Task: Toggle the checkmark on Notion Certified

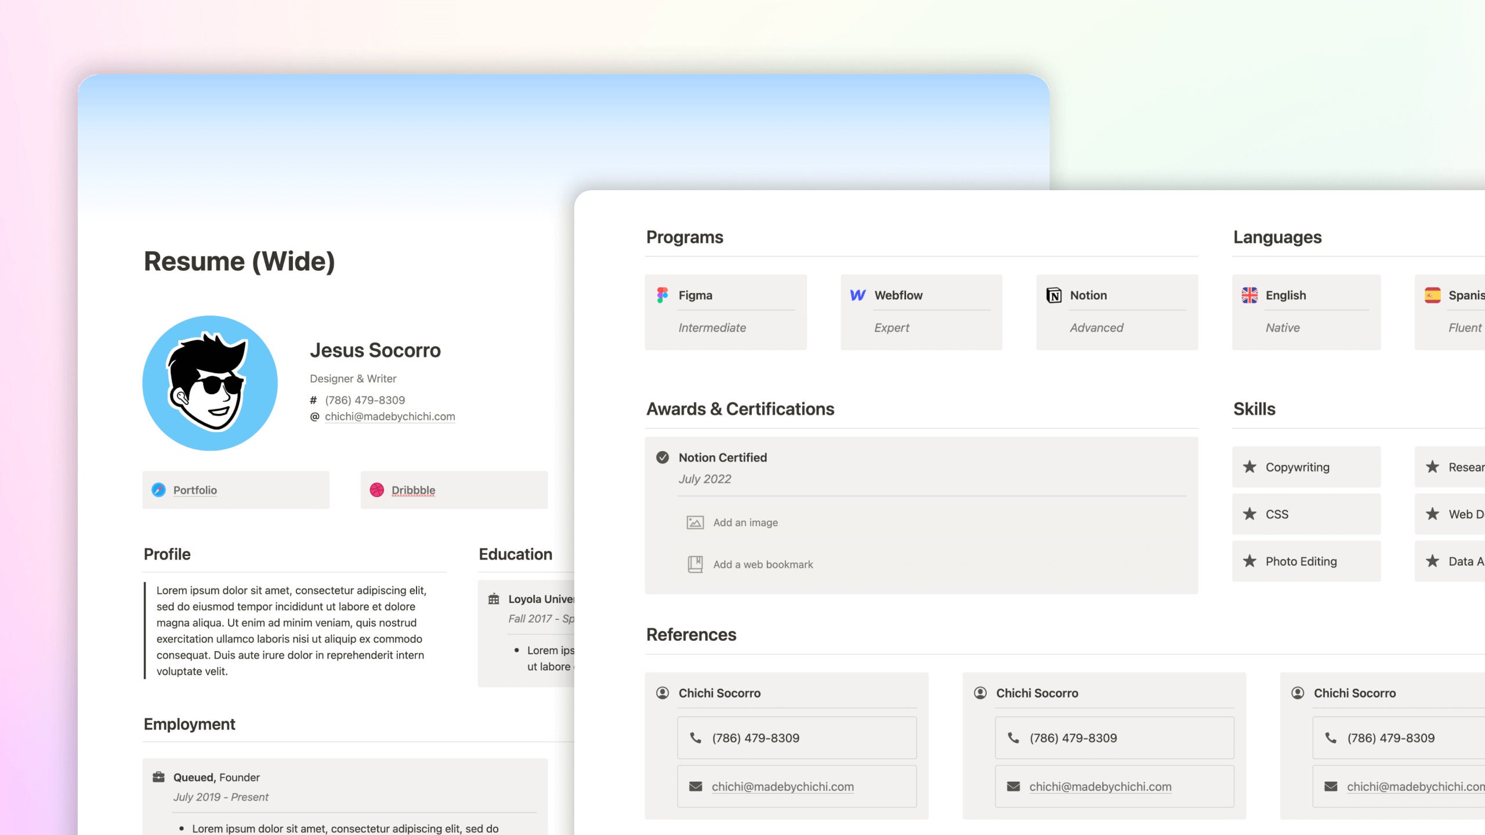Action: point(663,458)
